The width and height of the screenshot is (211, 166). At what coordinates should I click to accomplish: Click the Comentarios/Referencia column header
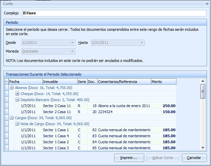click(x=124, y=82)
